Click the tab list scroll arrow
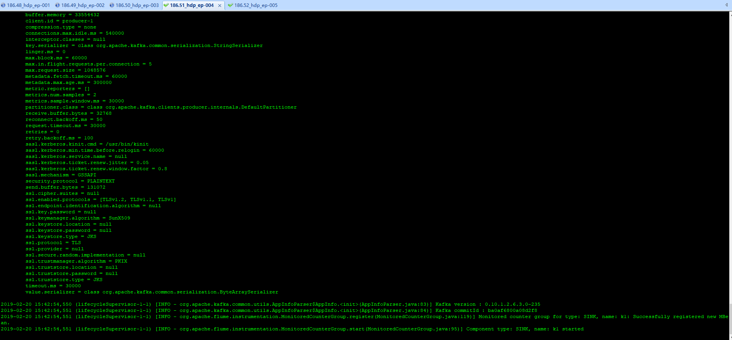This screenshot has width=732, height=340. click(727, 5)
